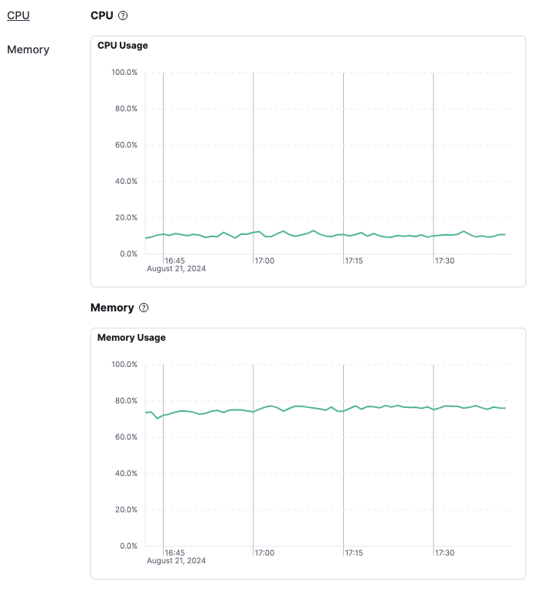Click the help icon next to Memory heading
Image resolution: width=534 pixels, height=595 pixels.
(x=144, y=308)
